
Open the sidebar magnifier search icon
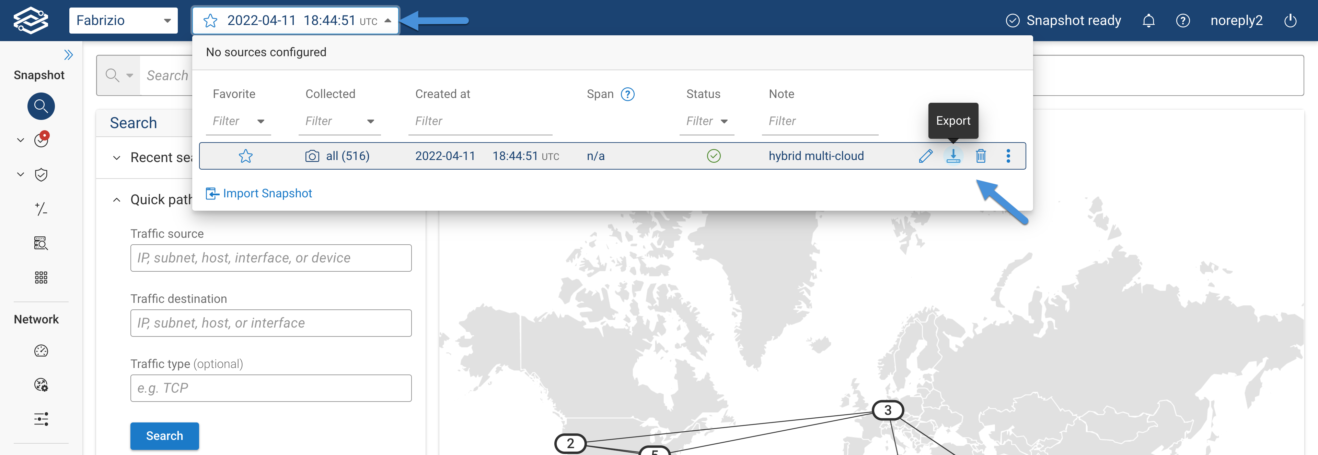coord(41,106)
